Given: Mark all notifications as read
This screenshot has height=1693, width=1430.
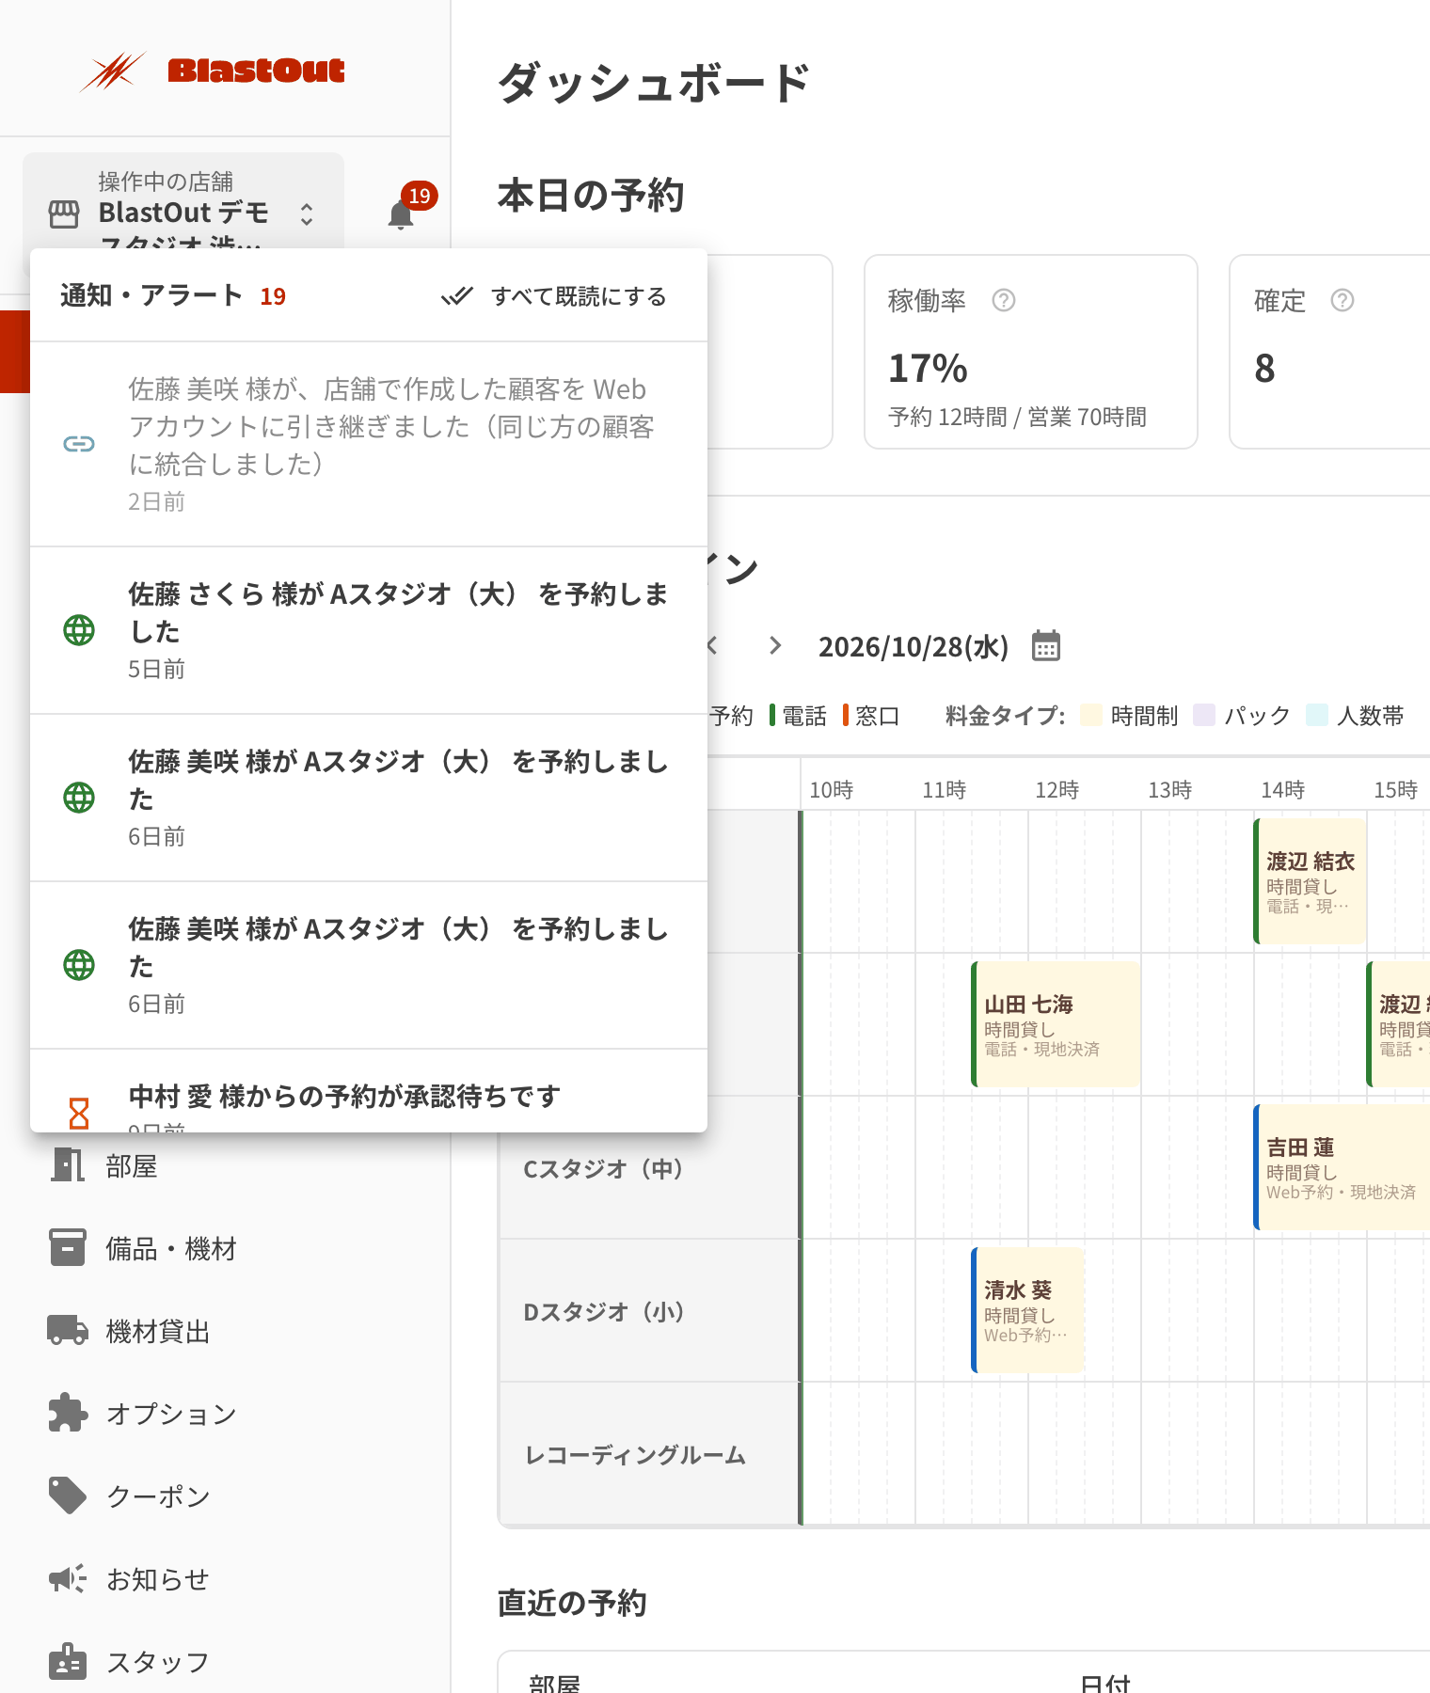Looking at the screenshot, I should (x=555, y=296).
